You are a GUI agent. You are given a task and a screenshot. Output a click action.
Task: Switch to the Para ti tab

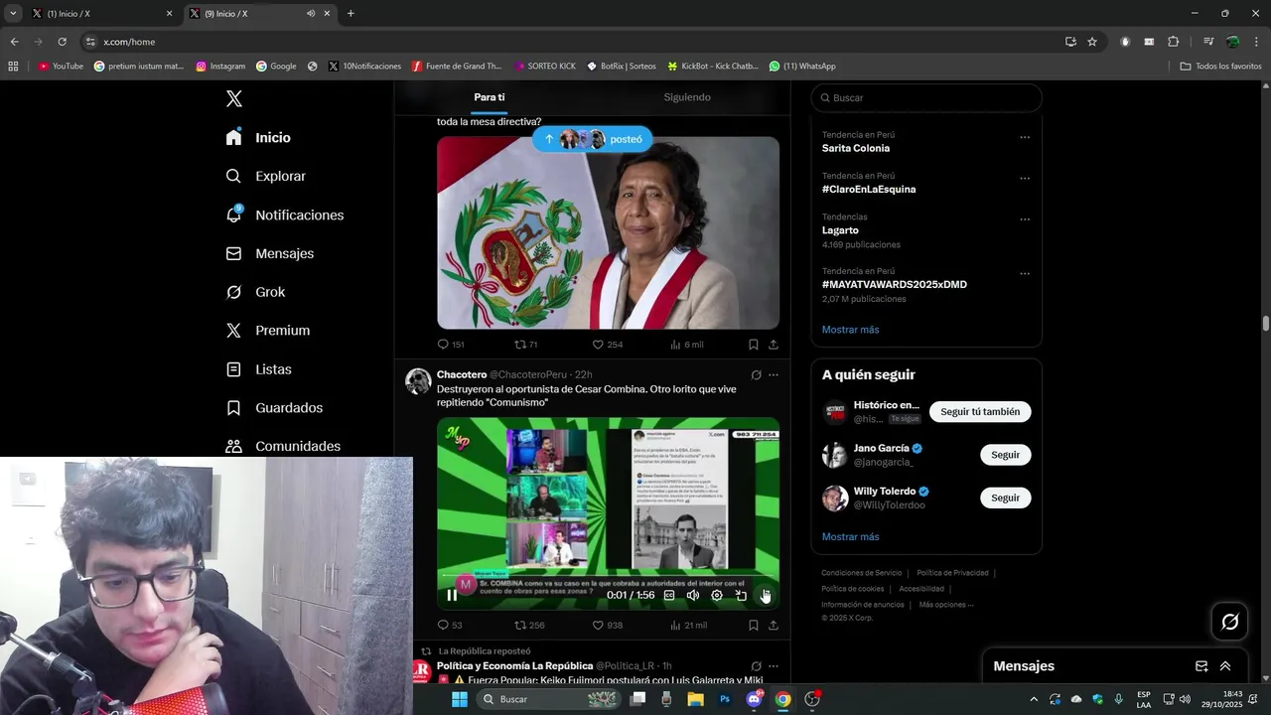[490, 97]
